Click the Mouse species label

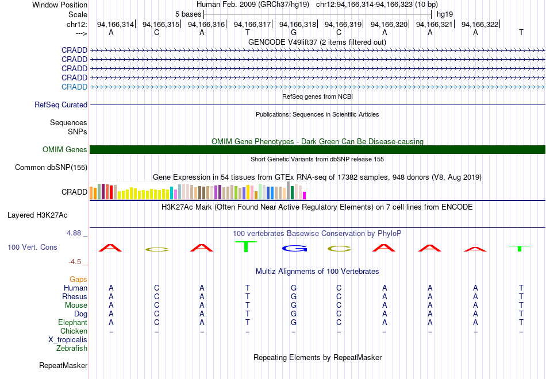pyautogui.click(x=76, y=305)
